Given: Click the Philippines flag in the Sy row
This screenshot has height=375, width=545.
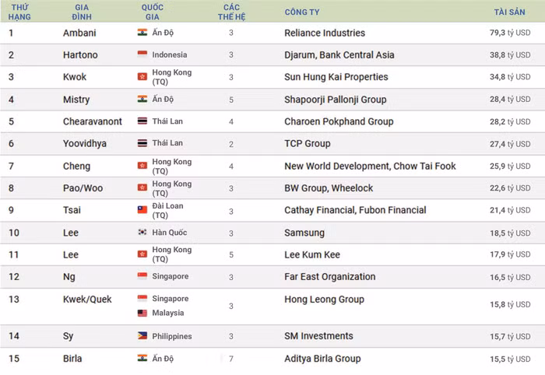Looking at the screenshot, I should point(142,336).
